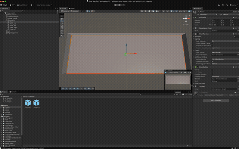Select the Transform tool in Scene toolbar
The image size is (239, 149).
click(x=62, y=31)
